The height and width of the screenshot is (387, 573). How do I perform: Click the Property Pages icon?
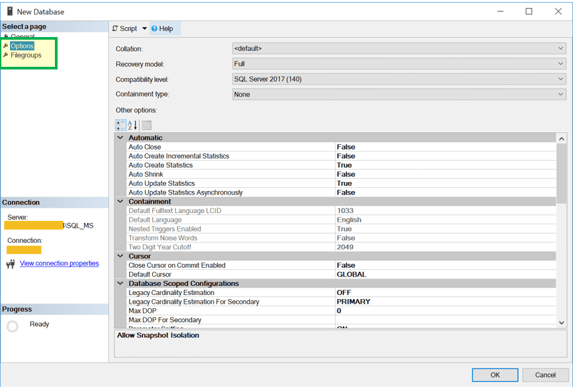click(x=146, y=125)
